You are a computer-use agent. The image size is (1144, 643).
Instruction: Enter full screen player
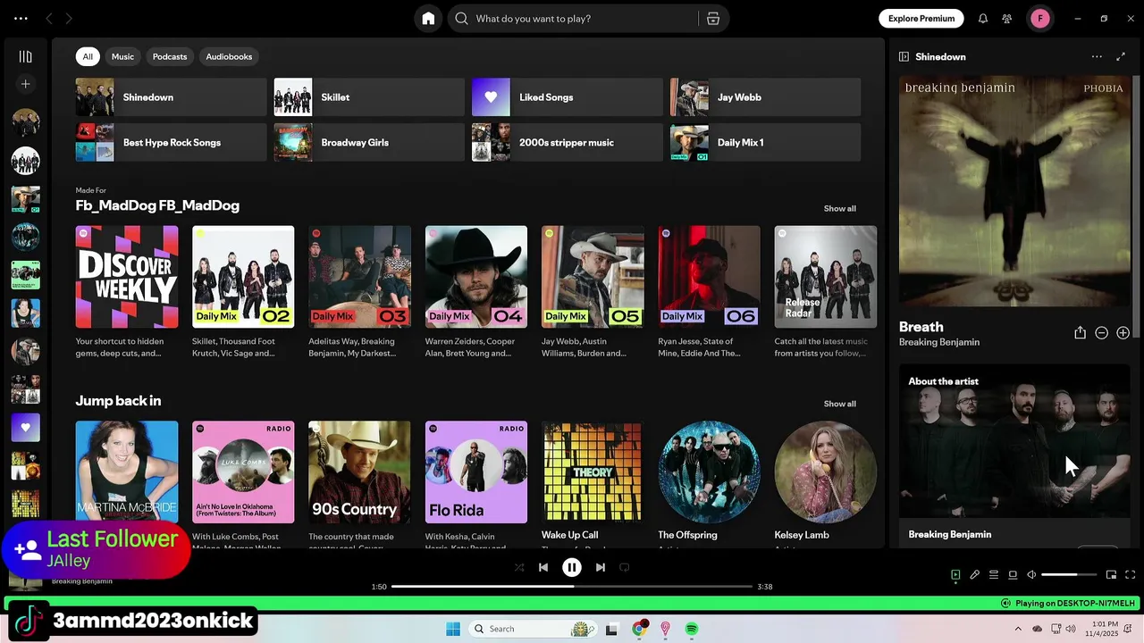[1130, 575]
